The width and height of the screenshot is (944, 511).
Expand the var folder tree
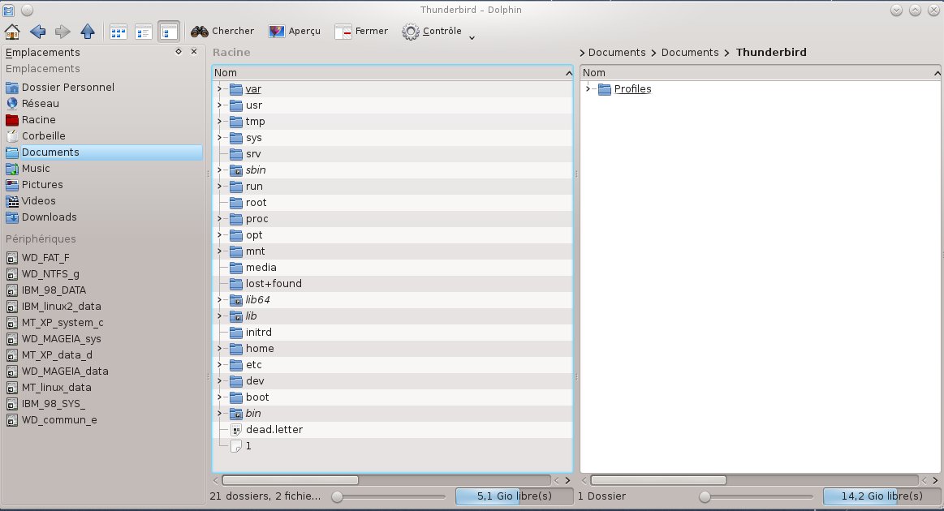point(220,89)
